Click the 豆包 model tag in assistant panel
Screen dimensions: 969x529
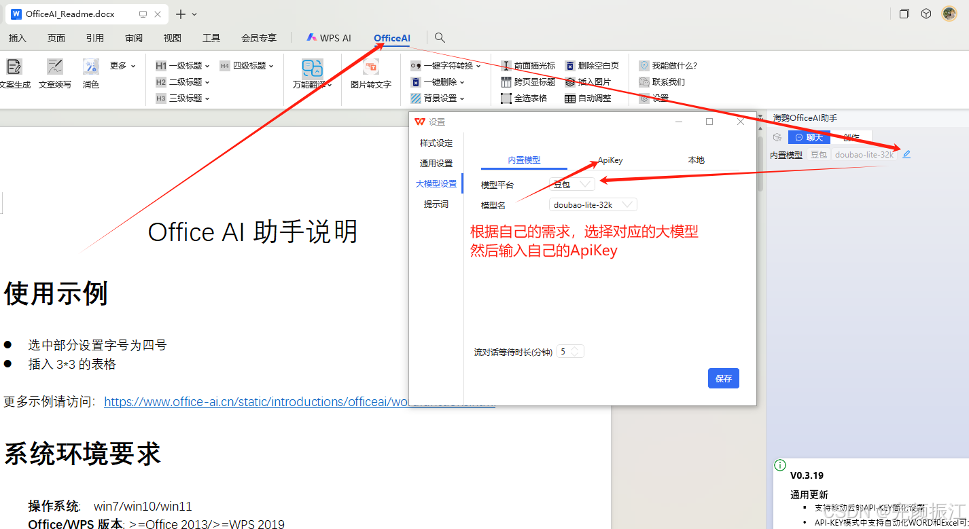click(x=819, y=155)
